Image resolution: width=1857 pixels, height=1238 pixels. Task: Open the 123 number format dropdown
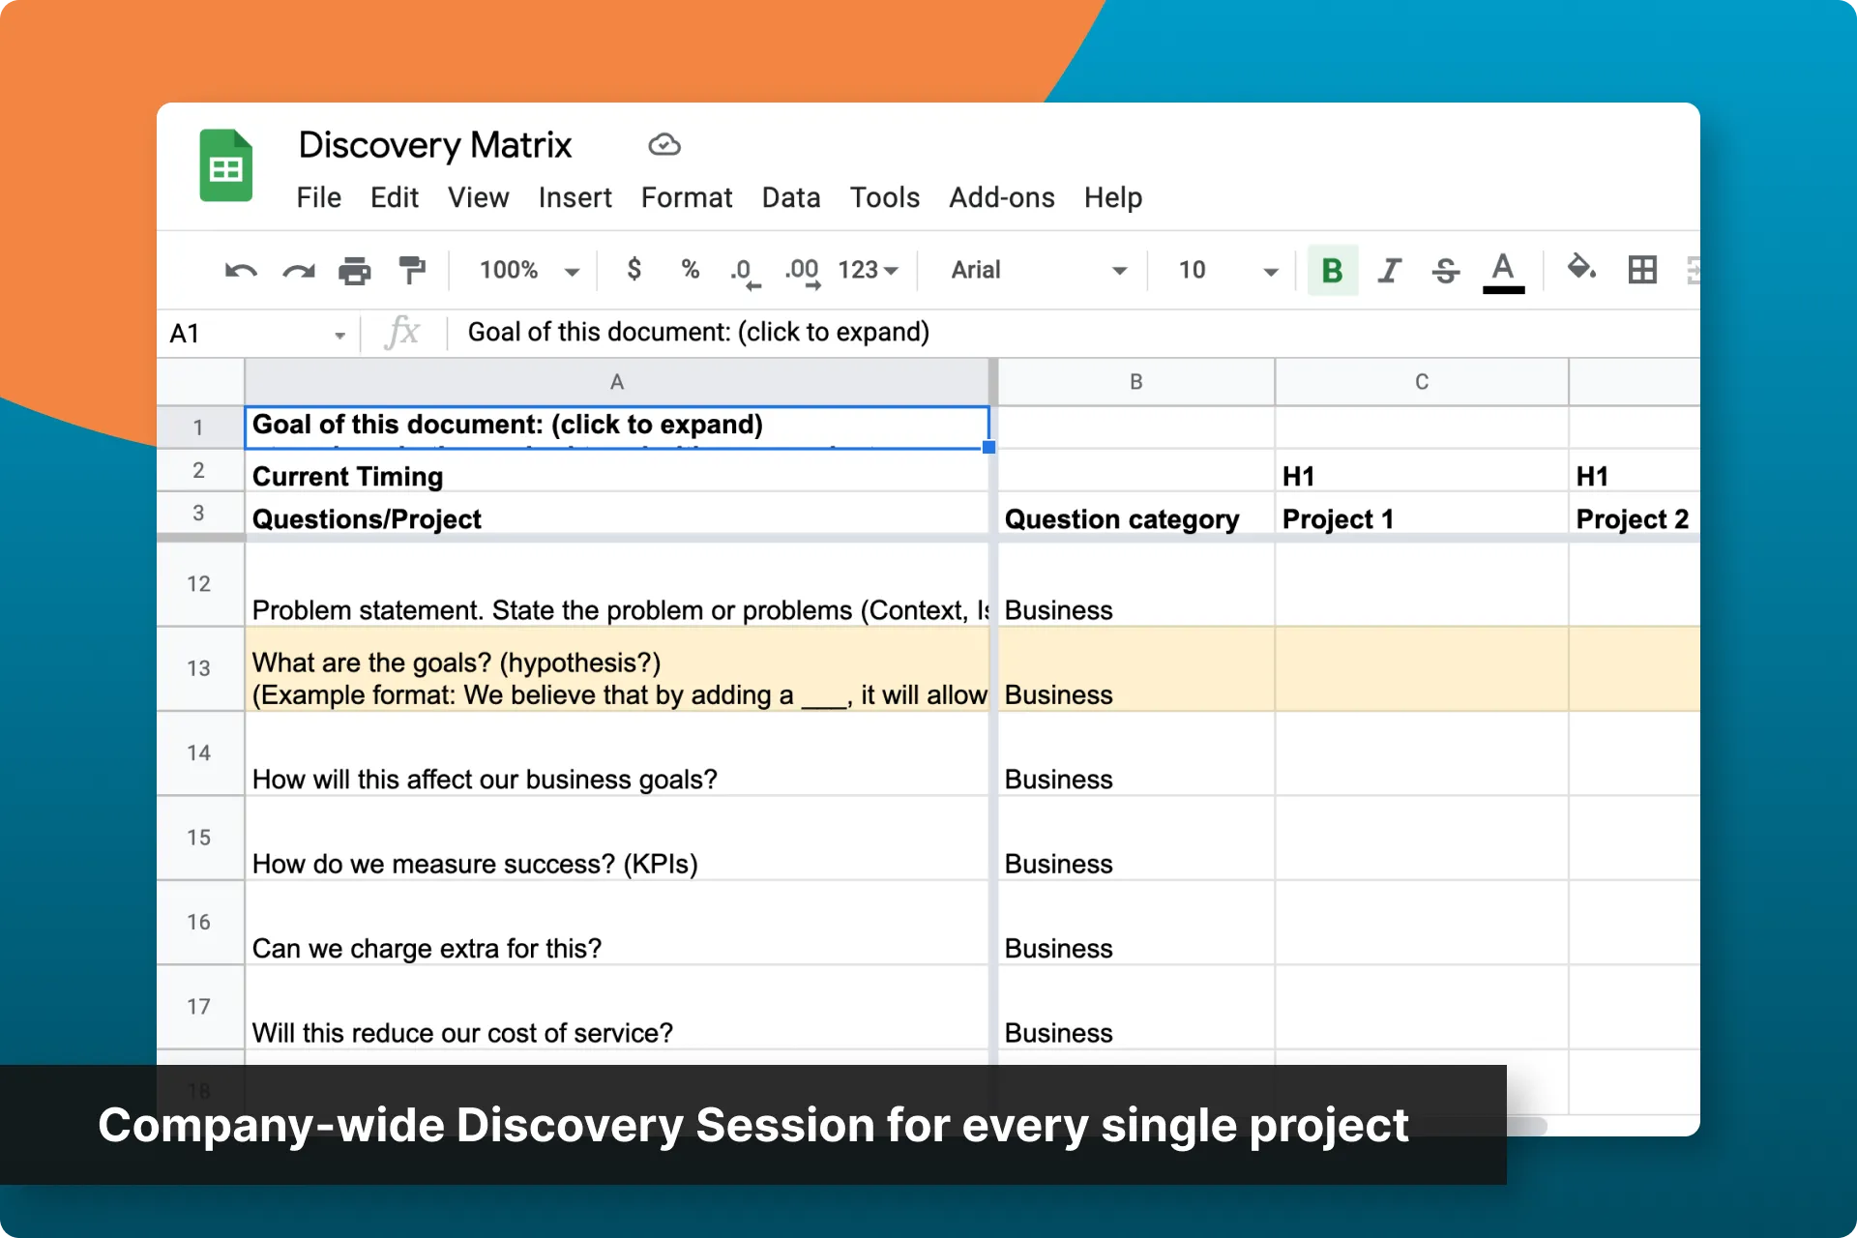click(868, 270)
